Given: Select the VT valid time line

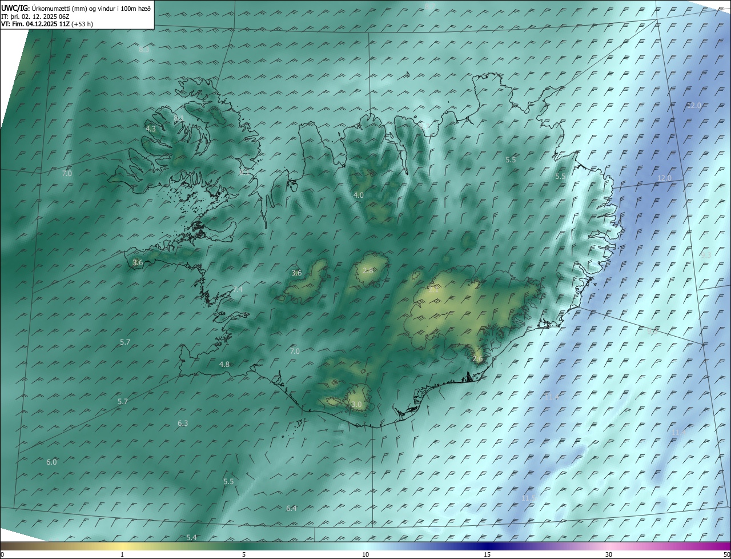Looking at the screenshot, I should point(47,24).
